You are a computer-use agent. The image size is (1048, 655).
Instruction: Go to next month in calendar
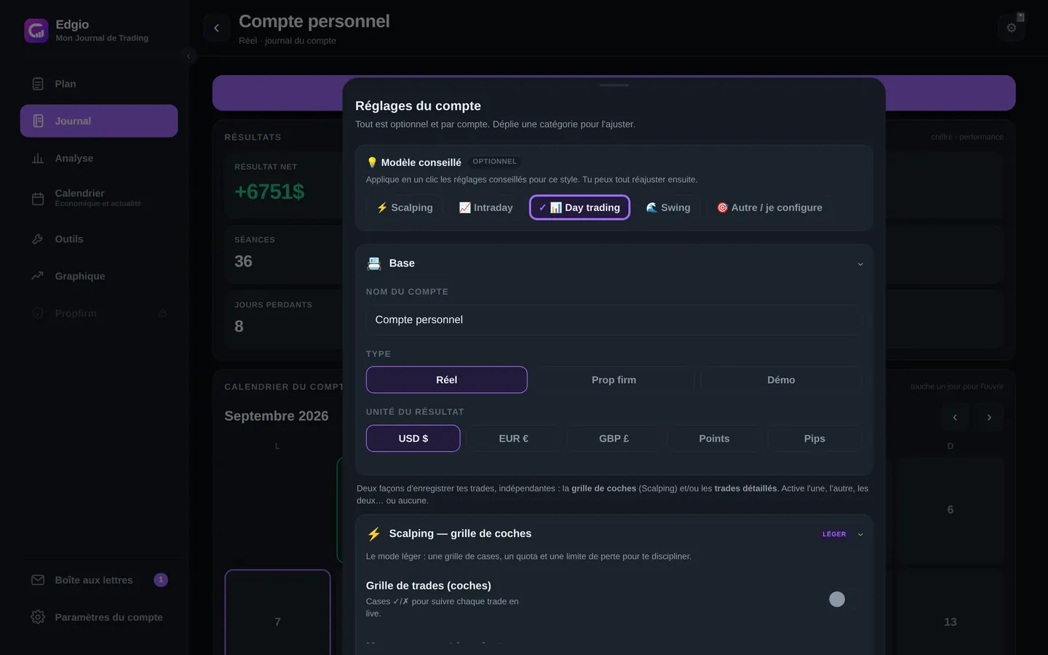pyautogui.click(x=989, y=417)
